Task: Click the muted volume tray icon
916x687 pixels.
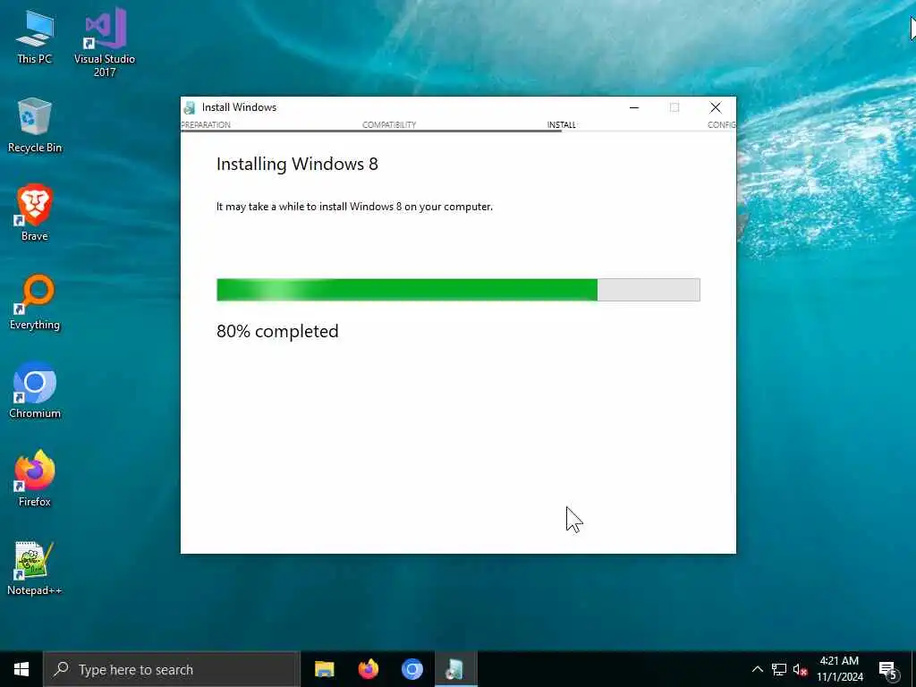Action: [800, 669]
